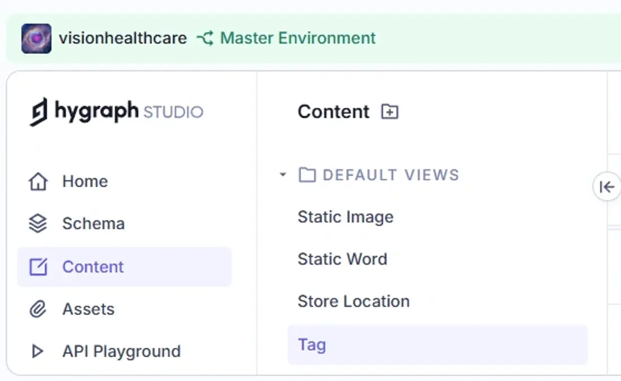Open the Master Environment label
Viewport: 621px width, 381px height.
(298, 38)
